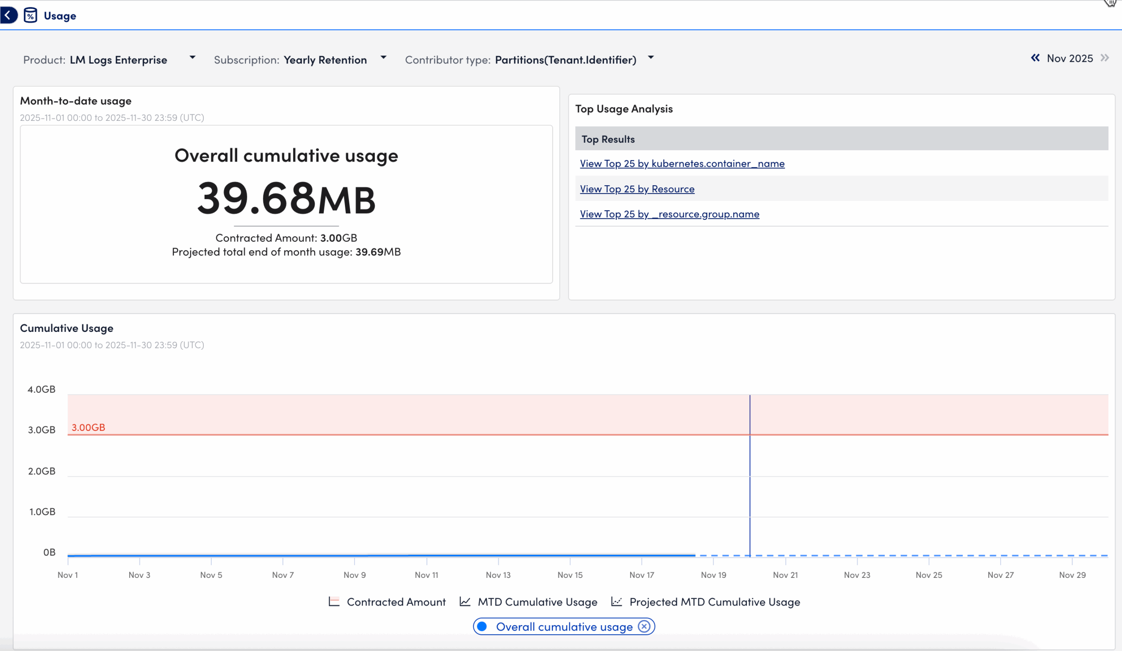Click the Nov 2025 month label
The image size is (1122, 651).
pos(1069,58)
